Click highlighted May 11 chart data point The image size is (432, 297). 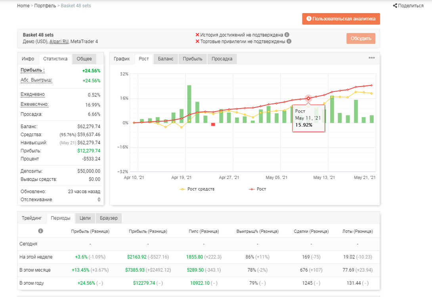coord(308,98)
